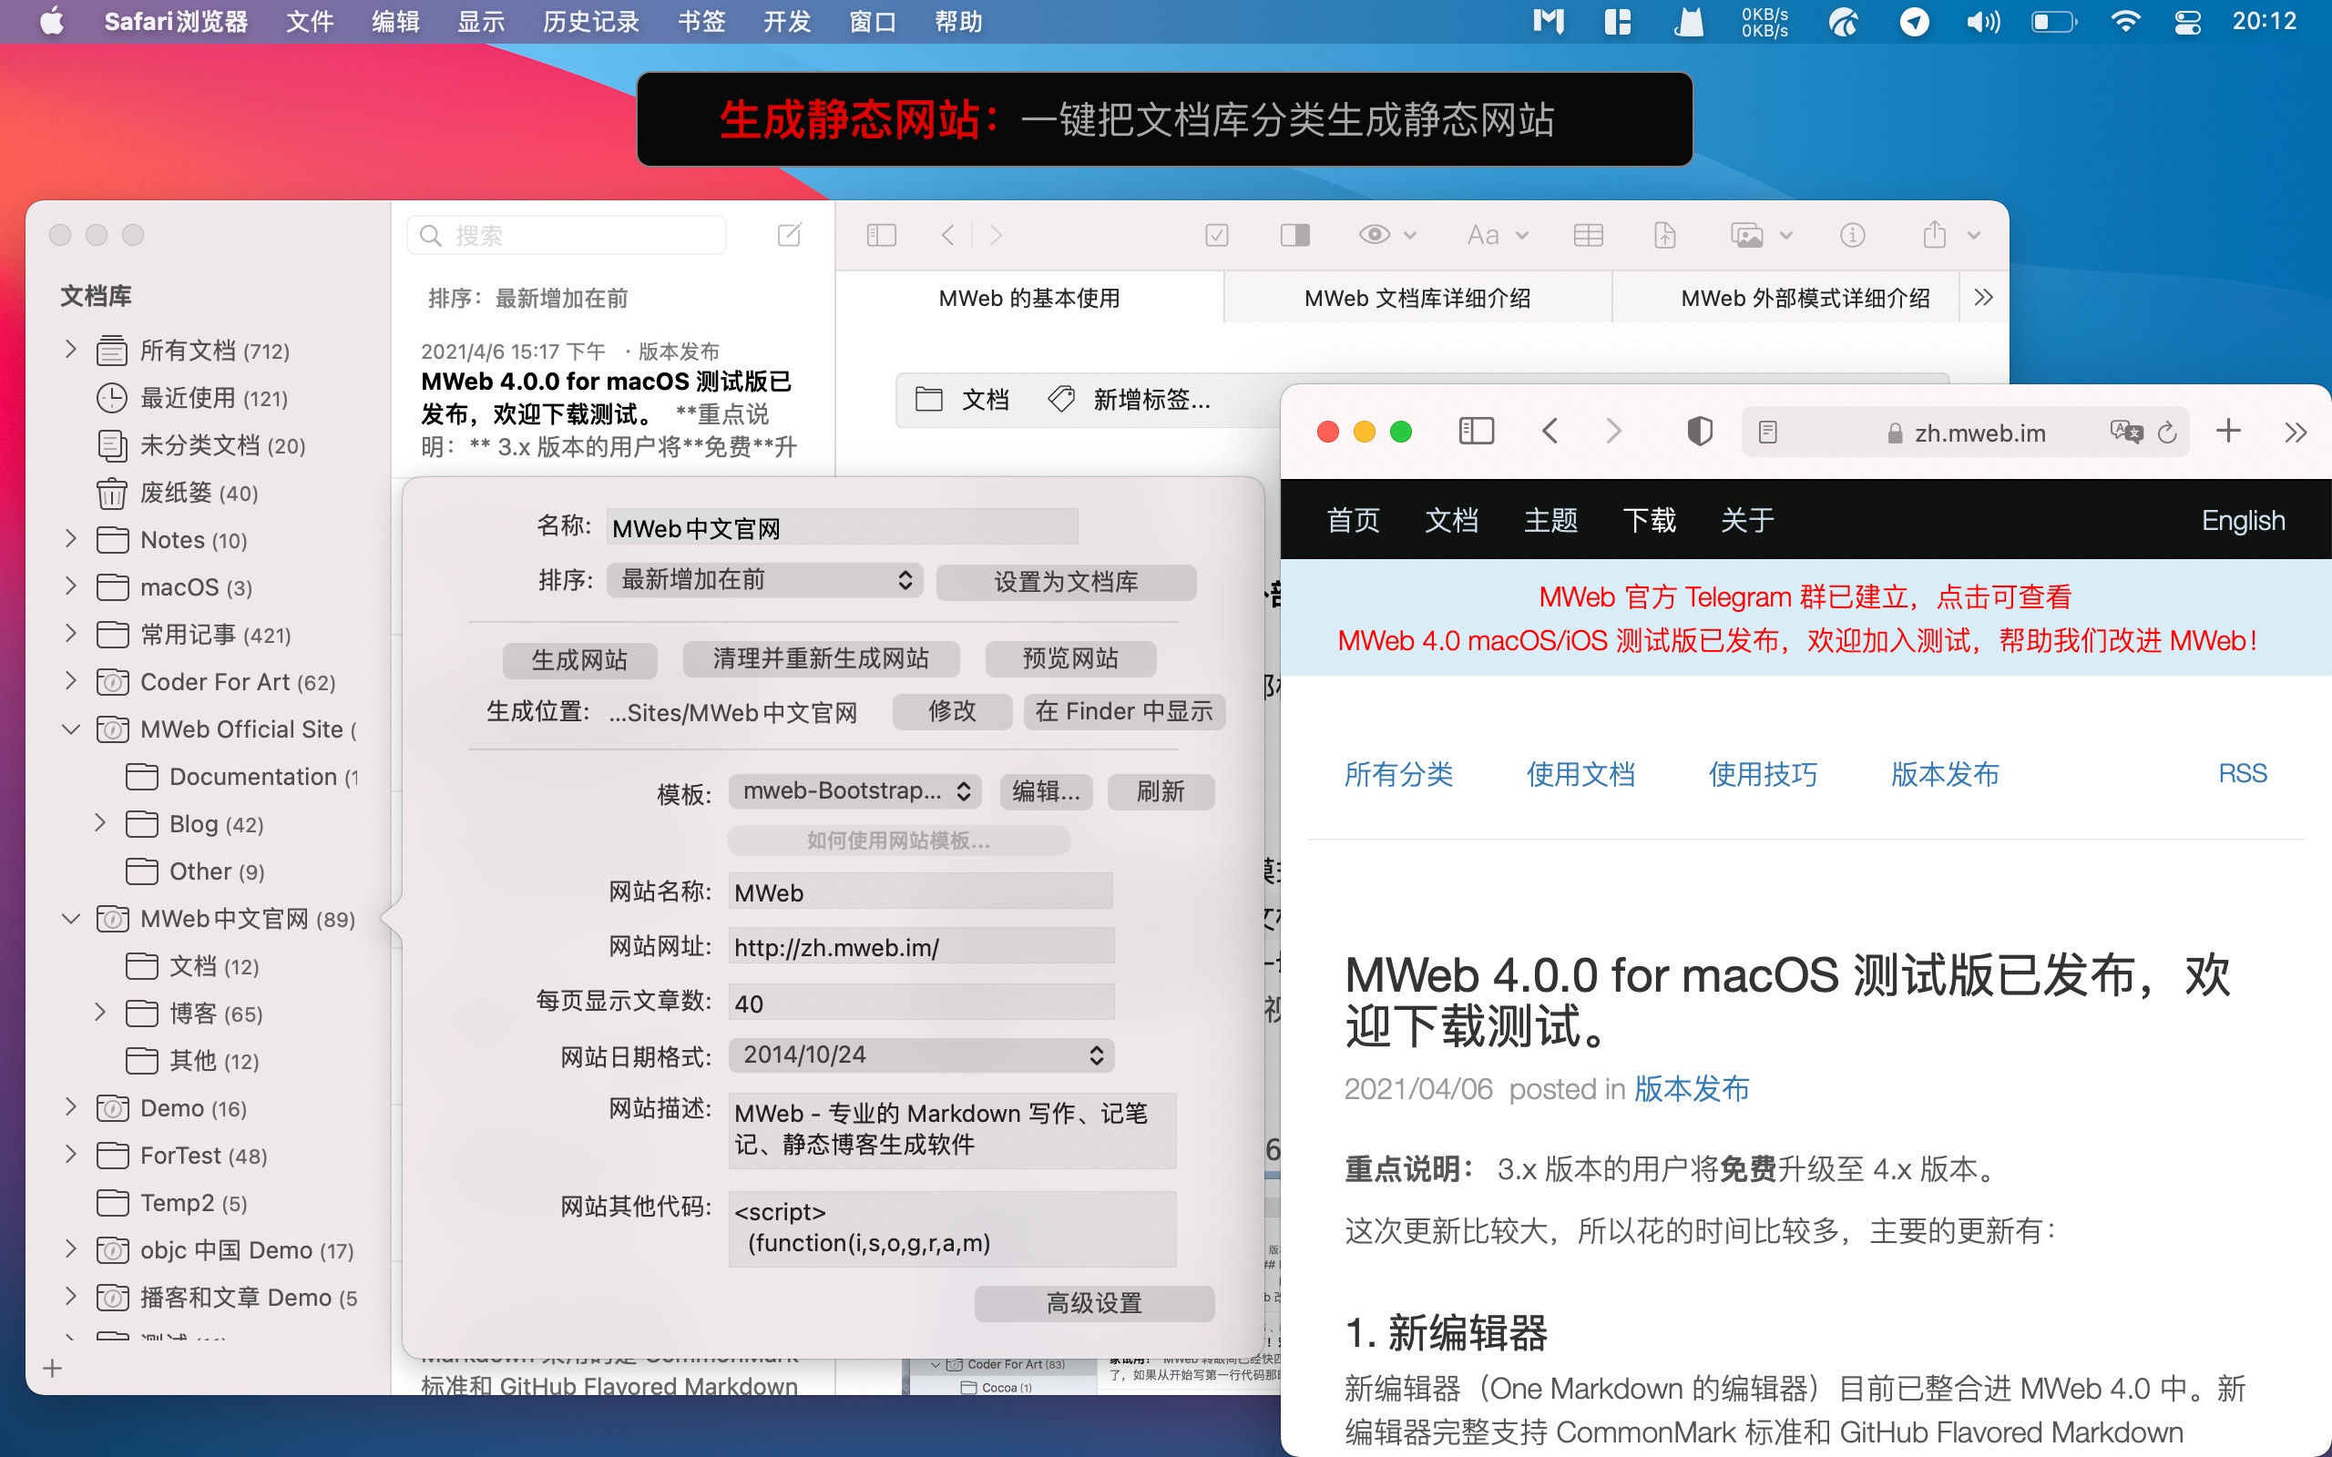This screenshot has height=1457, width=2332.
Task: Click the 生成网站 button
Action: click(579, 660)
